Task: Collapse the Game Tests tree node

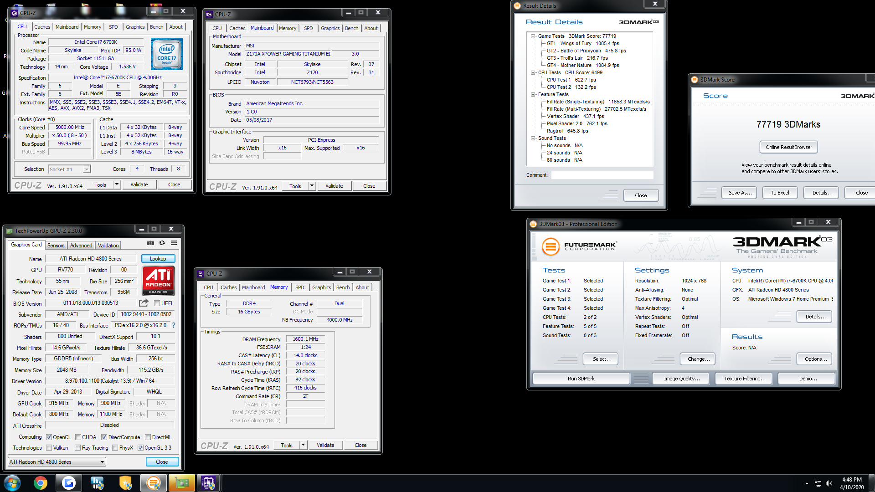Action: tap(533, 36)
